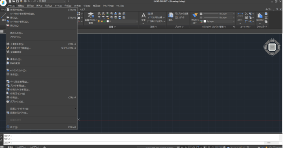This screenshot has width=283, height=148.
Task: Open the color ByLayer dropdown with white swatch
Action: pyautogui.click(x=219, y=21)
